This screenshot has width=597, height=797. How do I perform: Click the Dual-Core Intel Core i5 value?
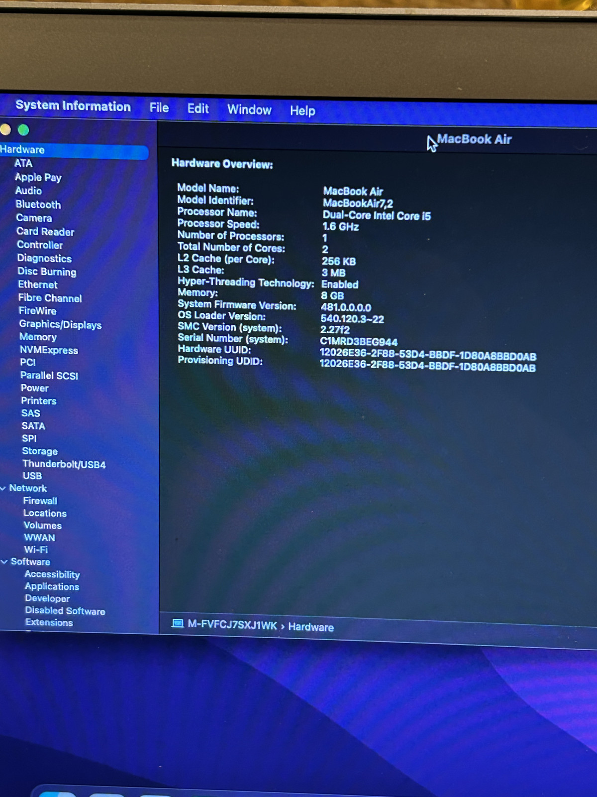click(377, 216)
